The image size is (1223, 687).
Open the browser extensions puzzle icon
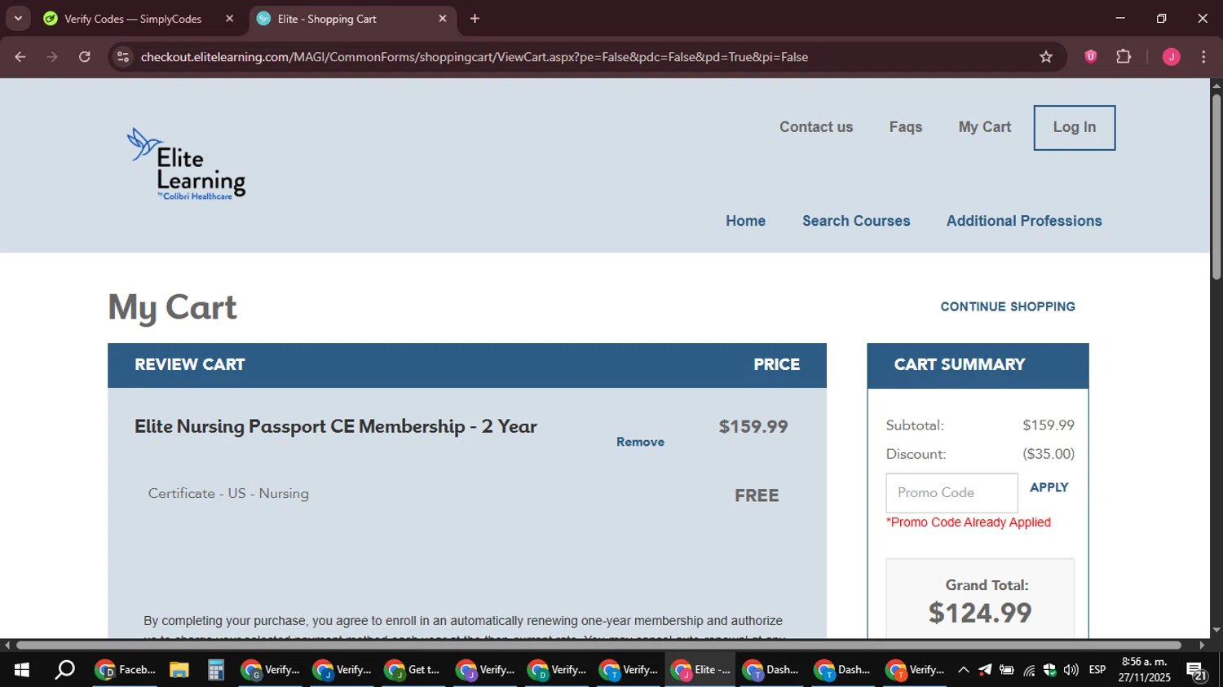[1124, 57]
